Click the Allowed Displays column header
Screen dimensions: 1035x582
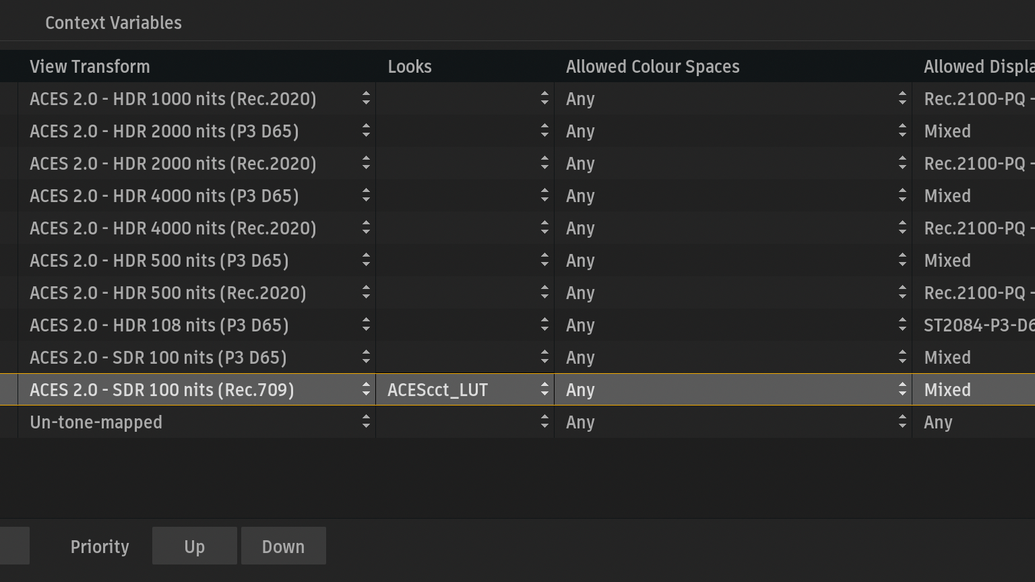coord(978,67)
